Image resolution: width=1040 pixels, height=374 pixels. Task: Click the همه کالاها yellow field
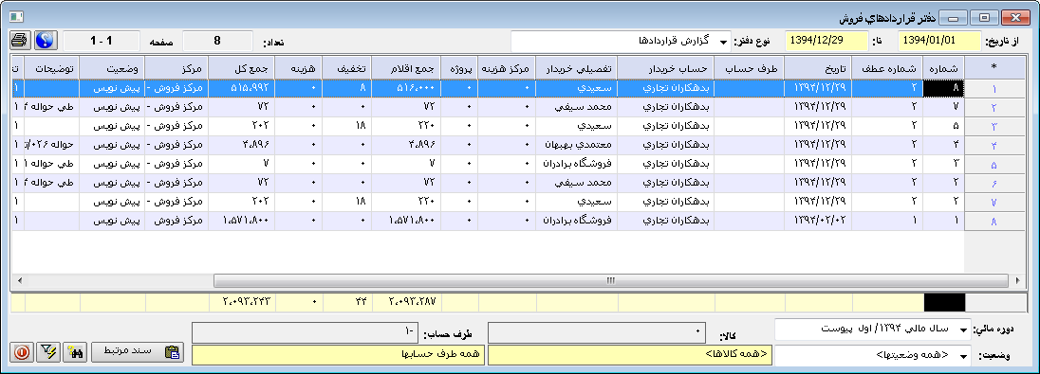coord(631,355)
